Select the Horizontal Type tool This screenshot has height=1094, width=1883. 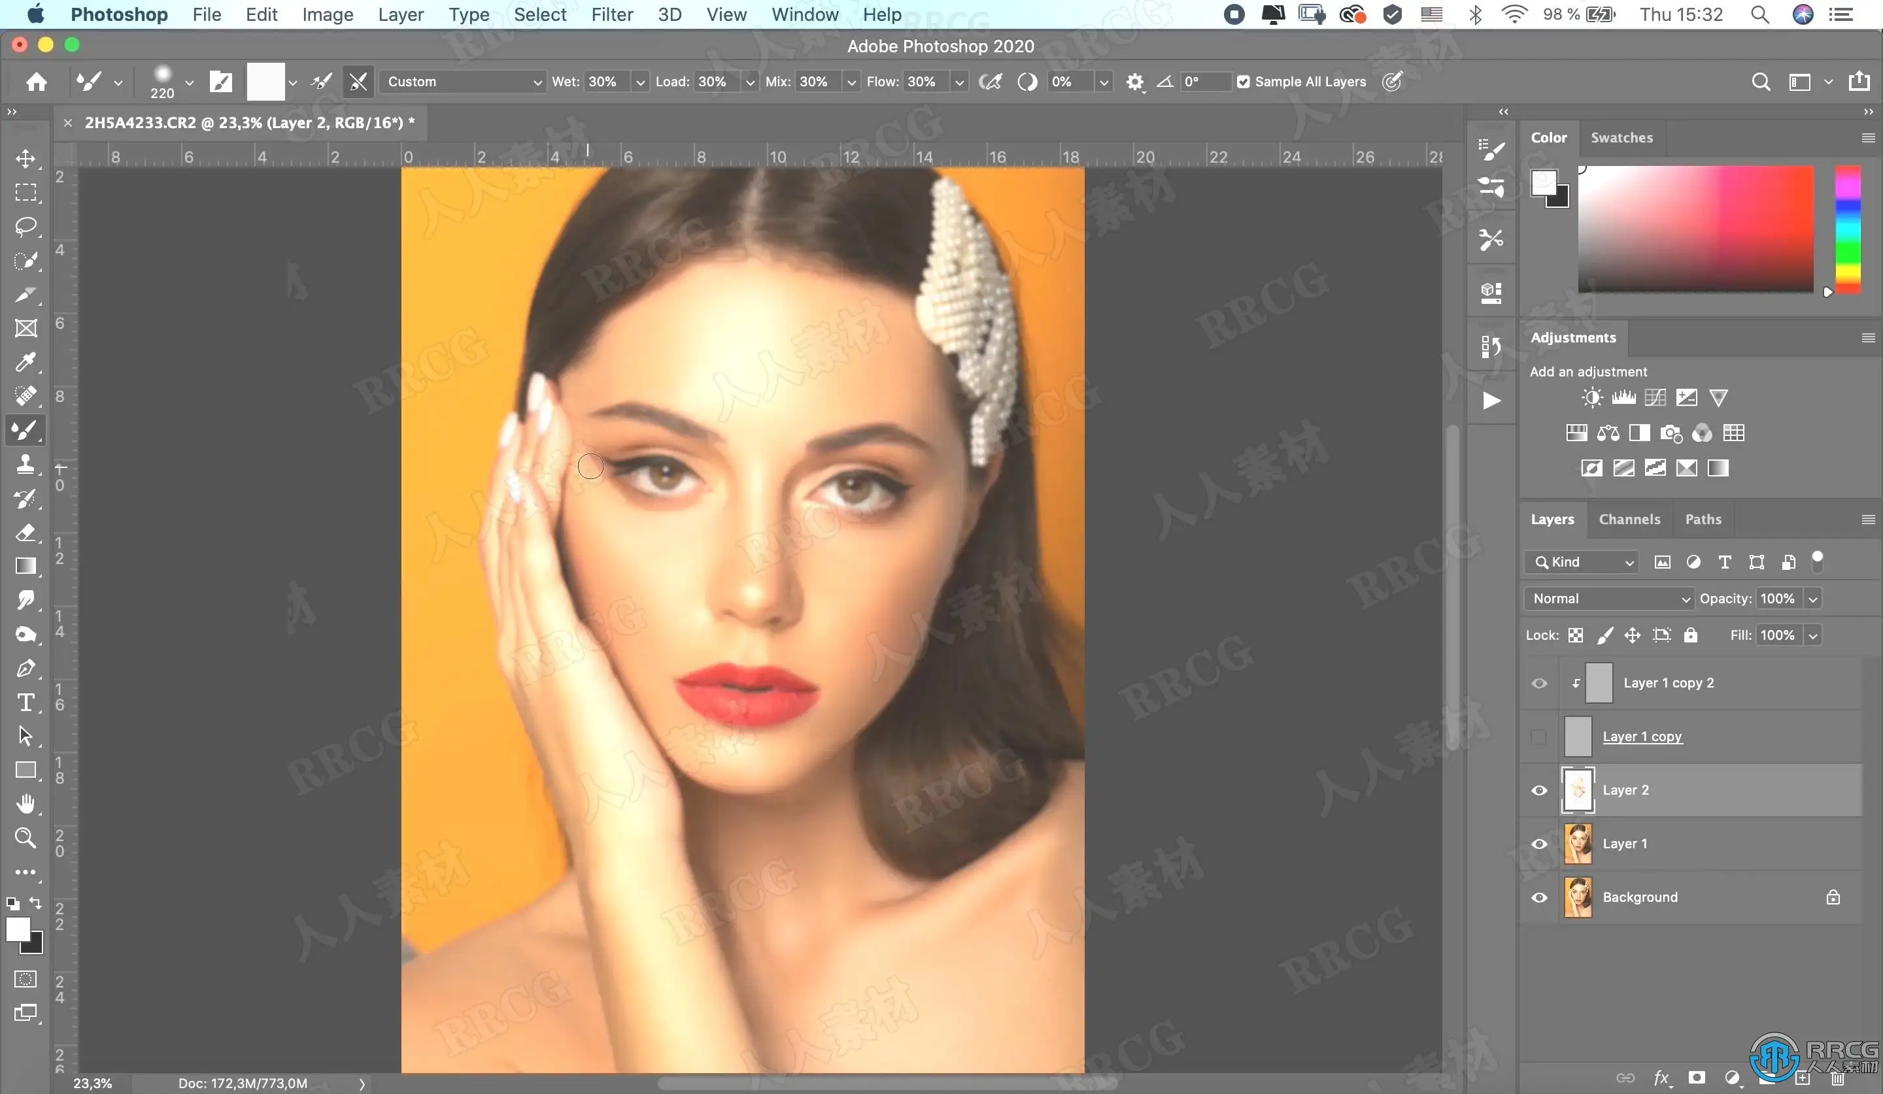(25, 702)
